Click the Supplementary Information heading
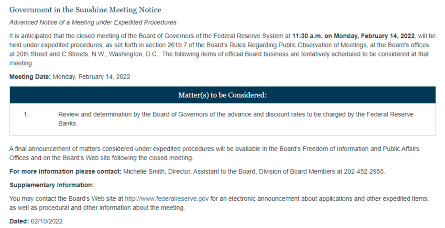 click(x=52, y=185)
